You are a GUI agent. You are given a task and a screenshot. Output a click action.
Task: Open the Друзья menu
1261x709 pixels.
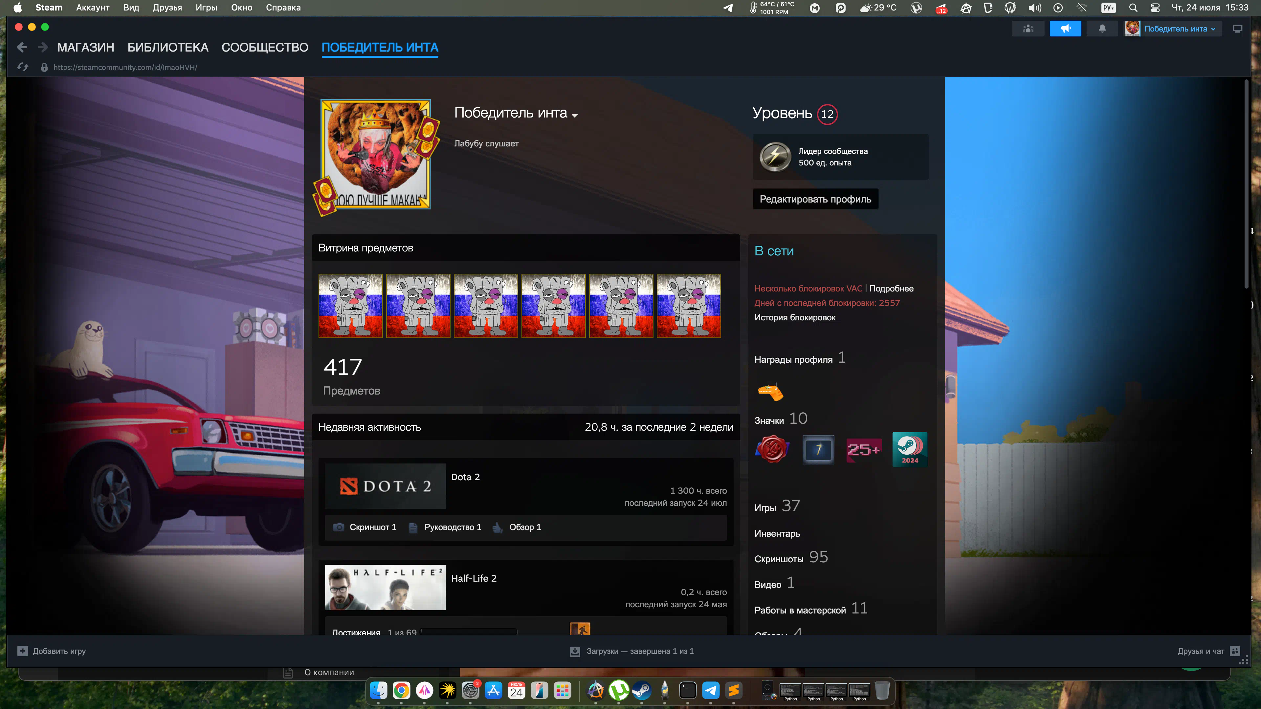(167, 8)
